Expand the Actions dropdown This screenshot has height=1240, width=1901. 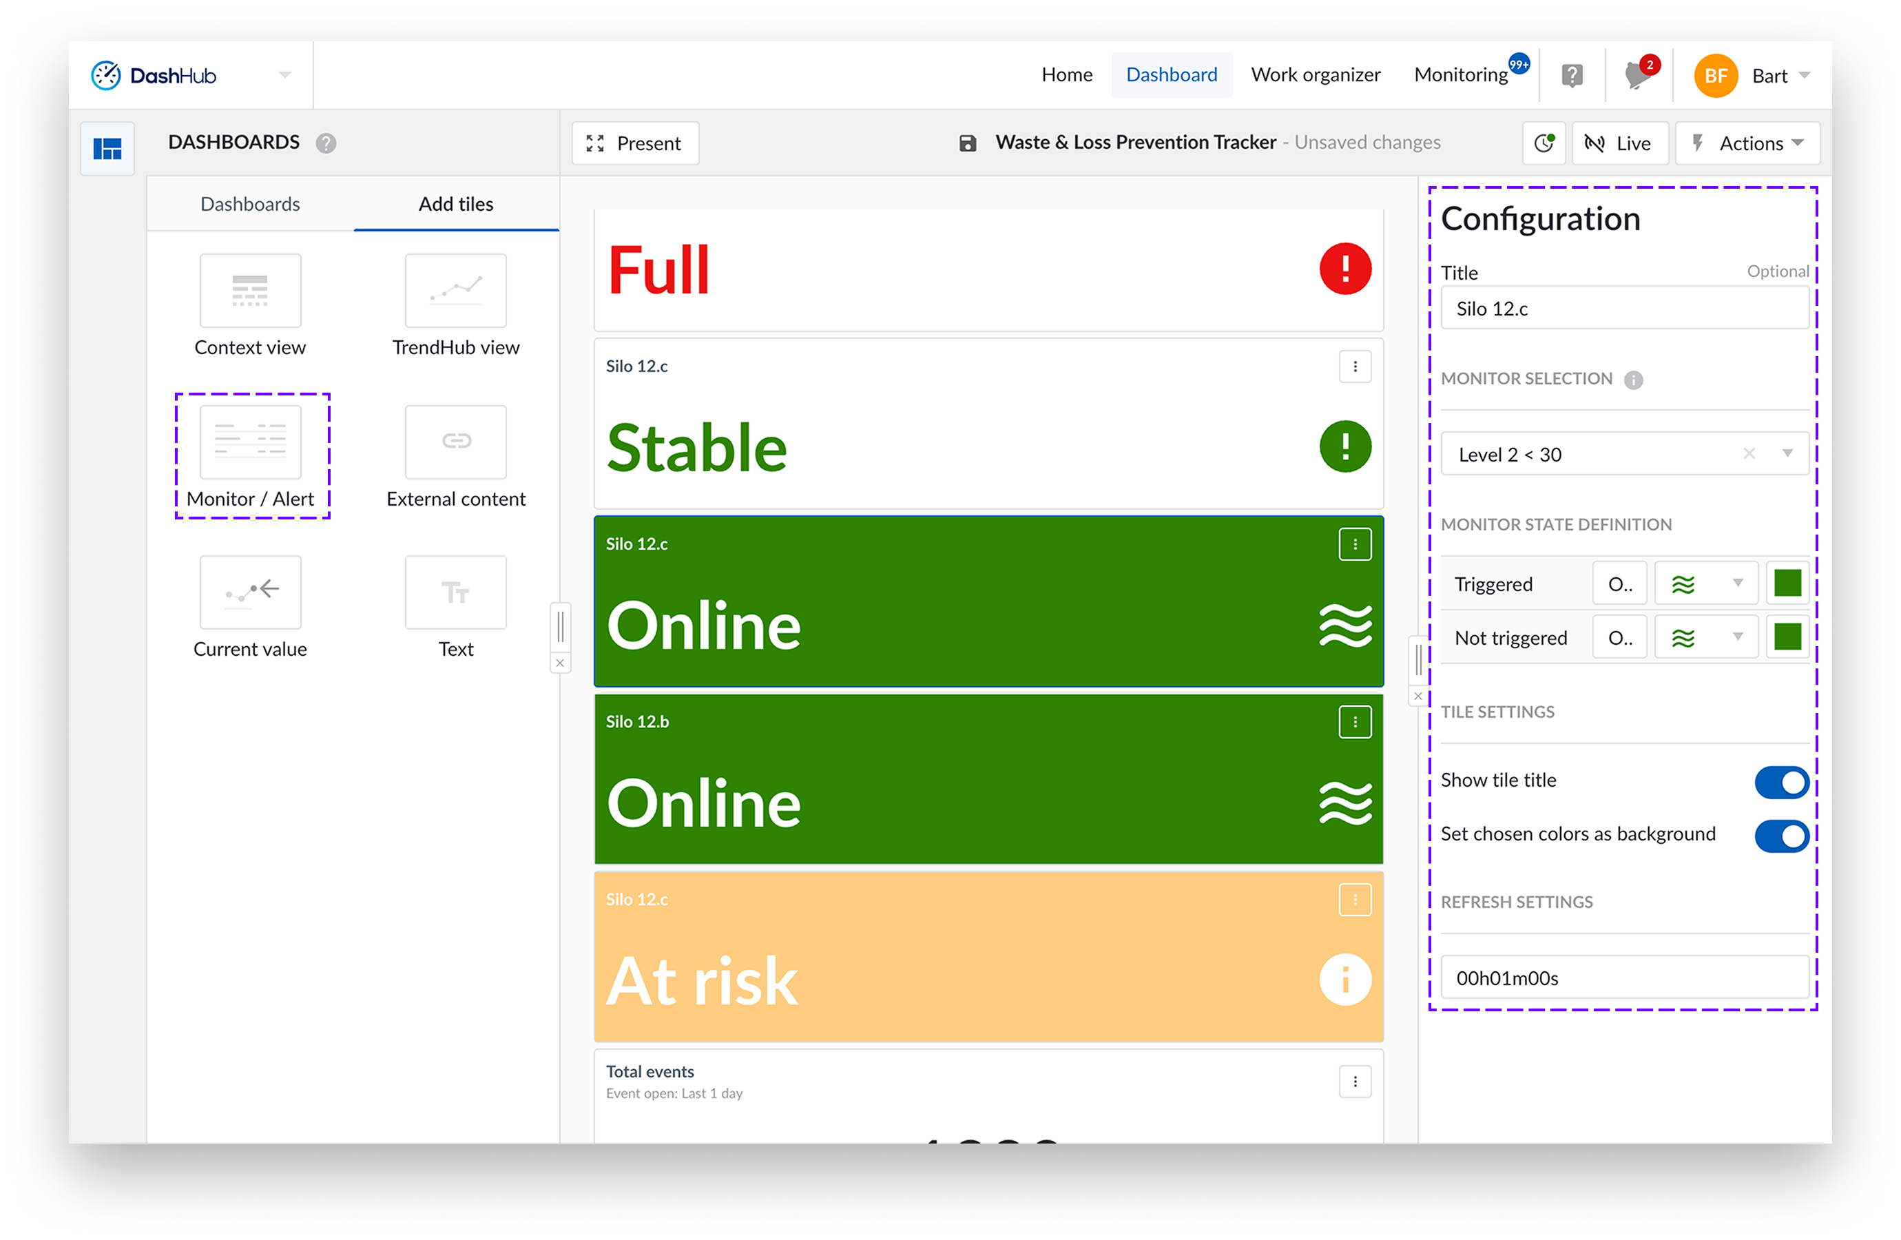click(x=1747, y=144)
